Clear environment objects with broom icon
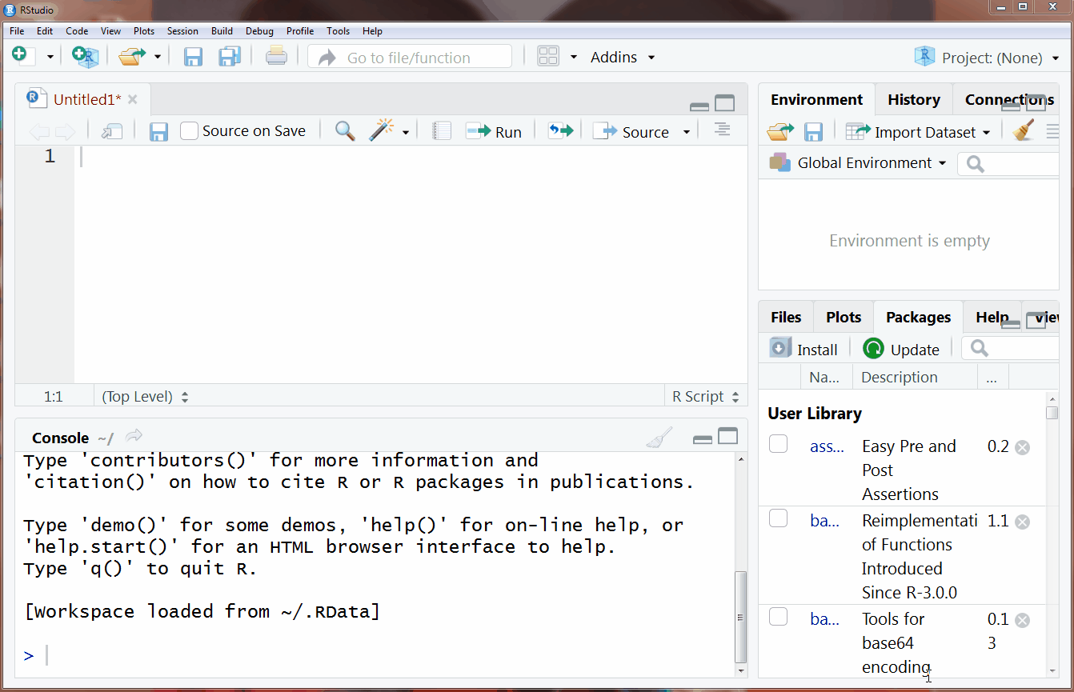Image resolution: width=1074 pixels, height=692 pixels. point(1023,130)
